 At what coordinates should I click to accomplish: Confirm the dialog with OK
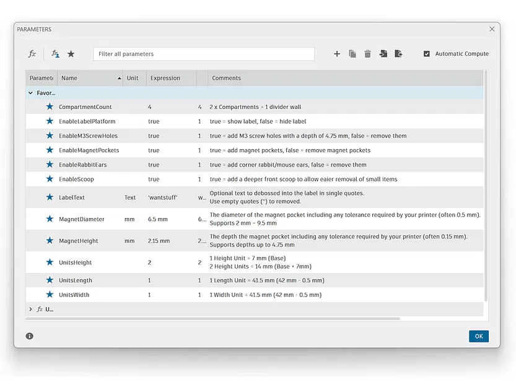click(478, 336)
